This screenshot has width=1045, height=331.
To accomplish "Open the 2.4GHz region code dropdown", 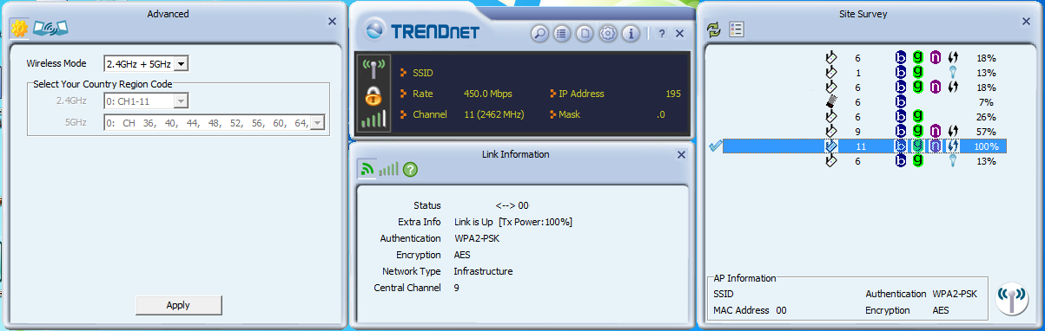I will point(146,101).
